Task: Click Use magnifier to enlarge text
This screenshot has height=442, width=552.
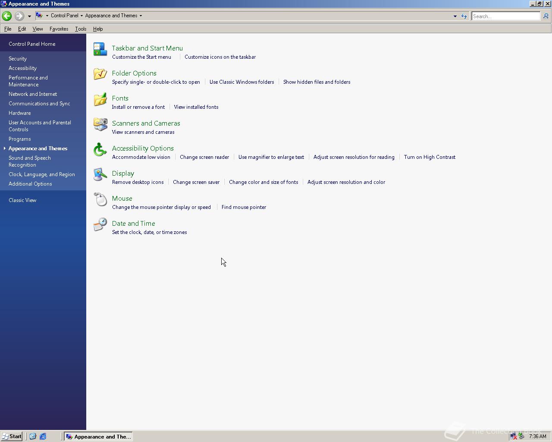Action: tap(271, 157)
